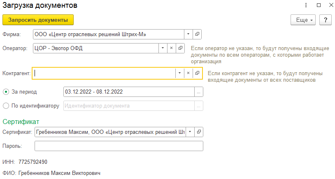Focus the Пароль input field
The width and height of the screenshot is (335, 179).
tap(119, 146)
